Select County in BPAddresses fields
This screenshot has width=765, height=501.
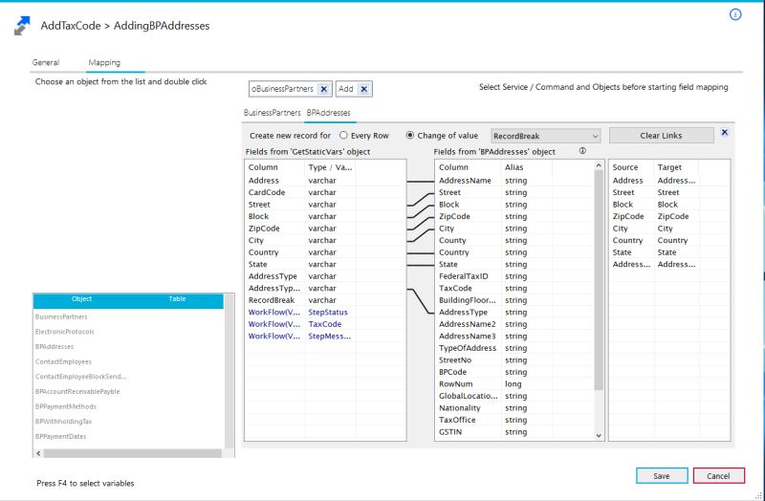[x=514, y=240]
